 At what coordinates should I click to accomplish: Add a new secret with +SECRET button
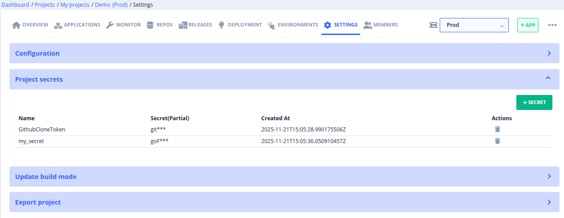pyautogui.click(x=534, y=102)
